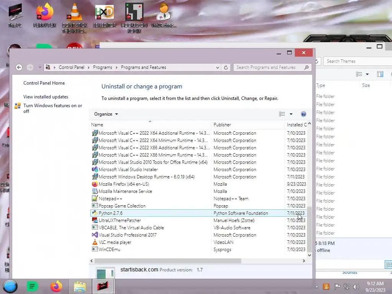Viewport: 392px width, 294px height.
Task: Click the volume speaker tray icon
Action: click(356, 286)
